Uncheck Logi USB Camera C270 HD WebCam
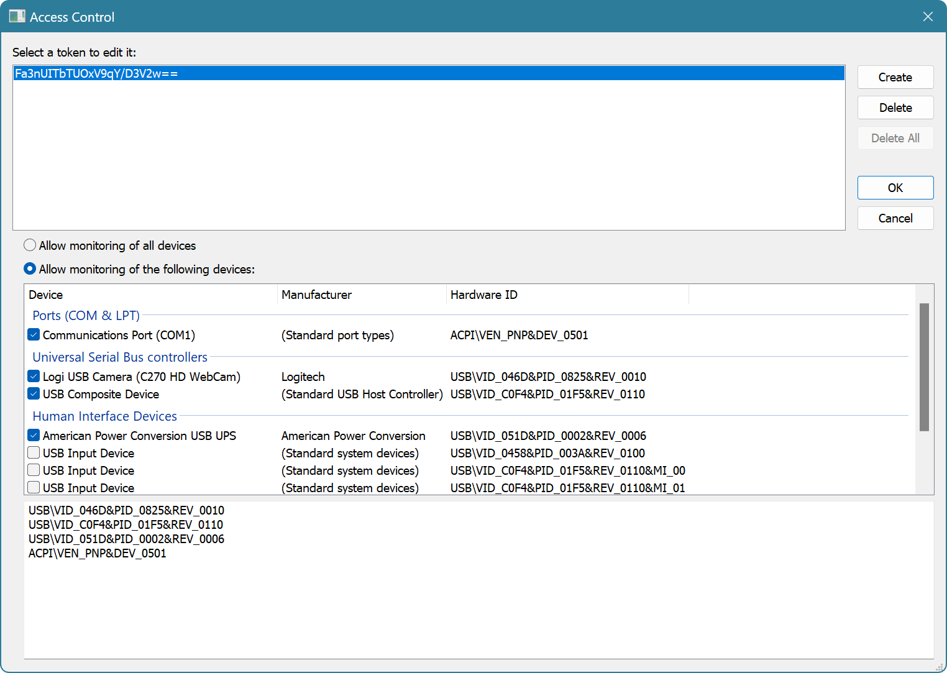This screenshot has height=673, width=947. coord(34,377)
